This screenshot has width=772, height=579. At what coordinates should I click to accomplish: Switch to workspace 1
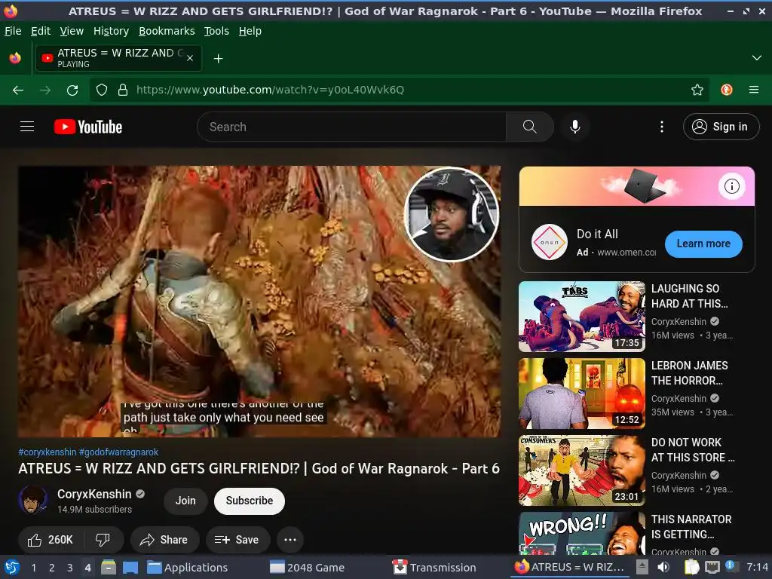[x=33, y=567]
